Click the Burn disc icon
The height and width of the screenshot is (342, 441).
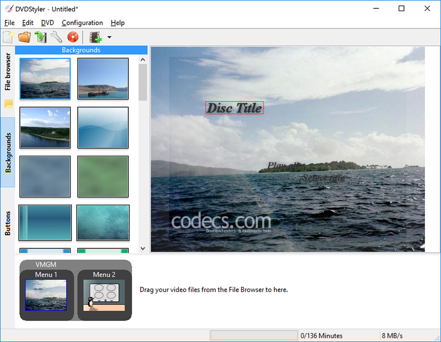pos(73,37)
